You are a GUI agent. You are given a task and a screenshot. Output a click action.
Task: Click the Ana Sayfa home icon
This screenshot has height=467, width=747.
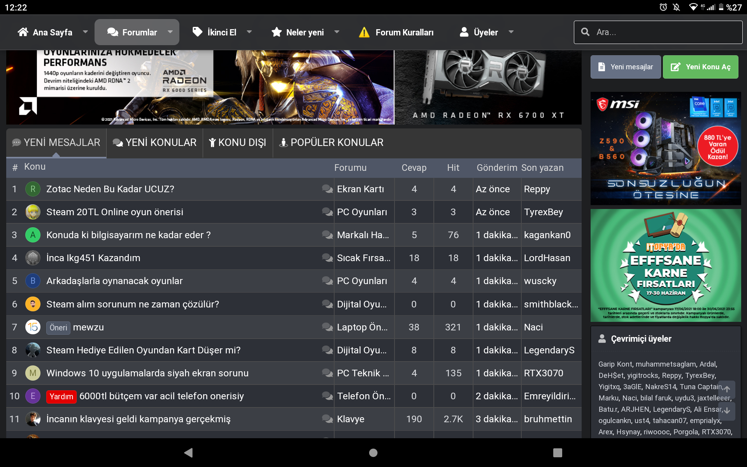point(23,32)
